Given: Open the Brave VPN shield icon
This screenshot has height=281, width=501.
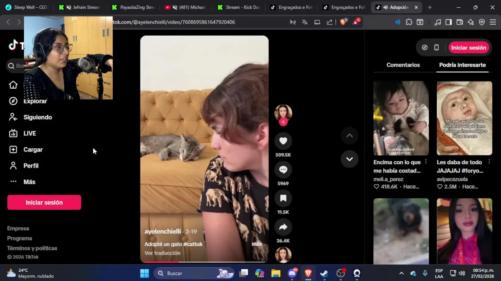Looking at the screenshot, I should tap(482, 22).
